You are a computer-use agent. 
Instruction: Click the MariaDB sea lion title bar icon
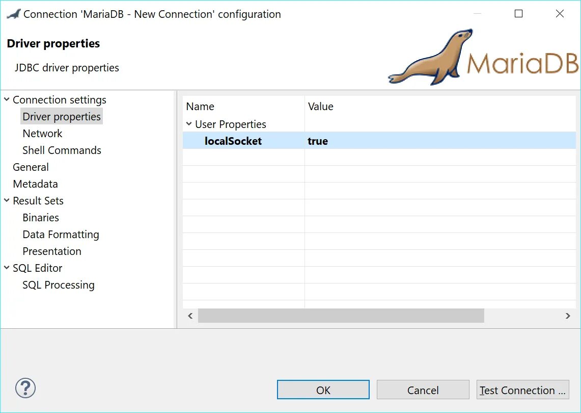click(x=13, y=14)
